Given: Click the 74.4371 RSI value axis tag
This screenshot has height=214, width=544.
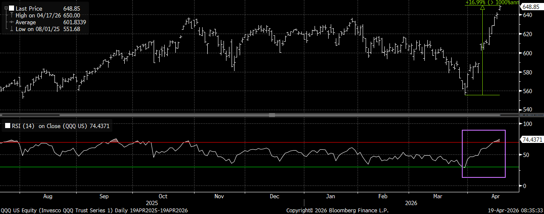Looking at the screenshot, I should click(532, 139).
